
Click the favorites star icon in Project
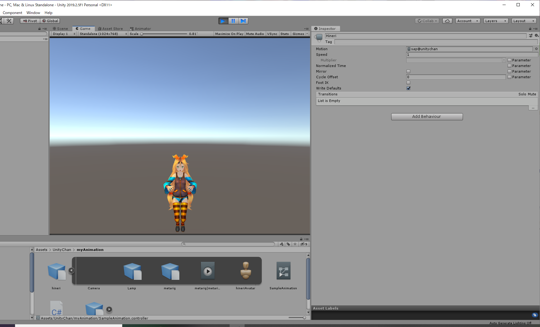coord(295,244)
